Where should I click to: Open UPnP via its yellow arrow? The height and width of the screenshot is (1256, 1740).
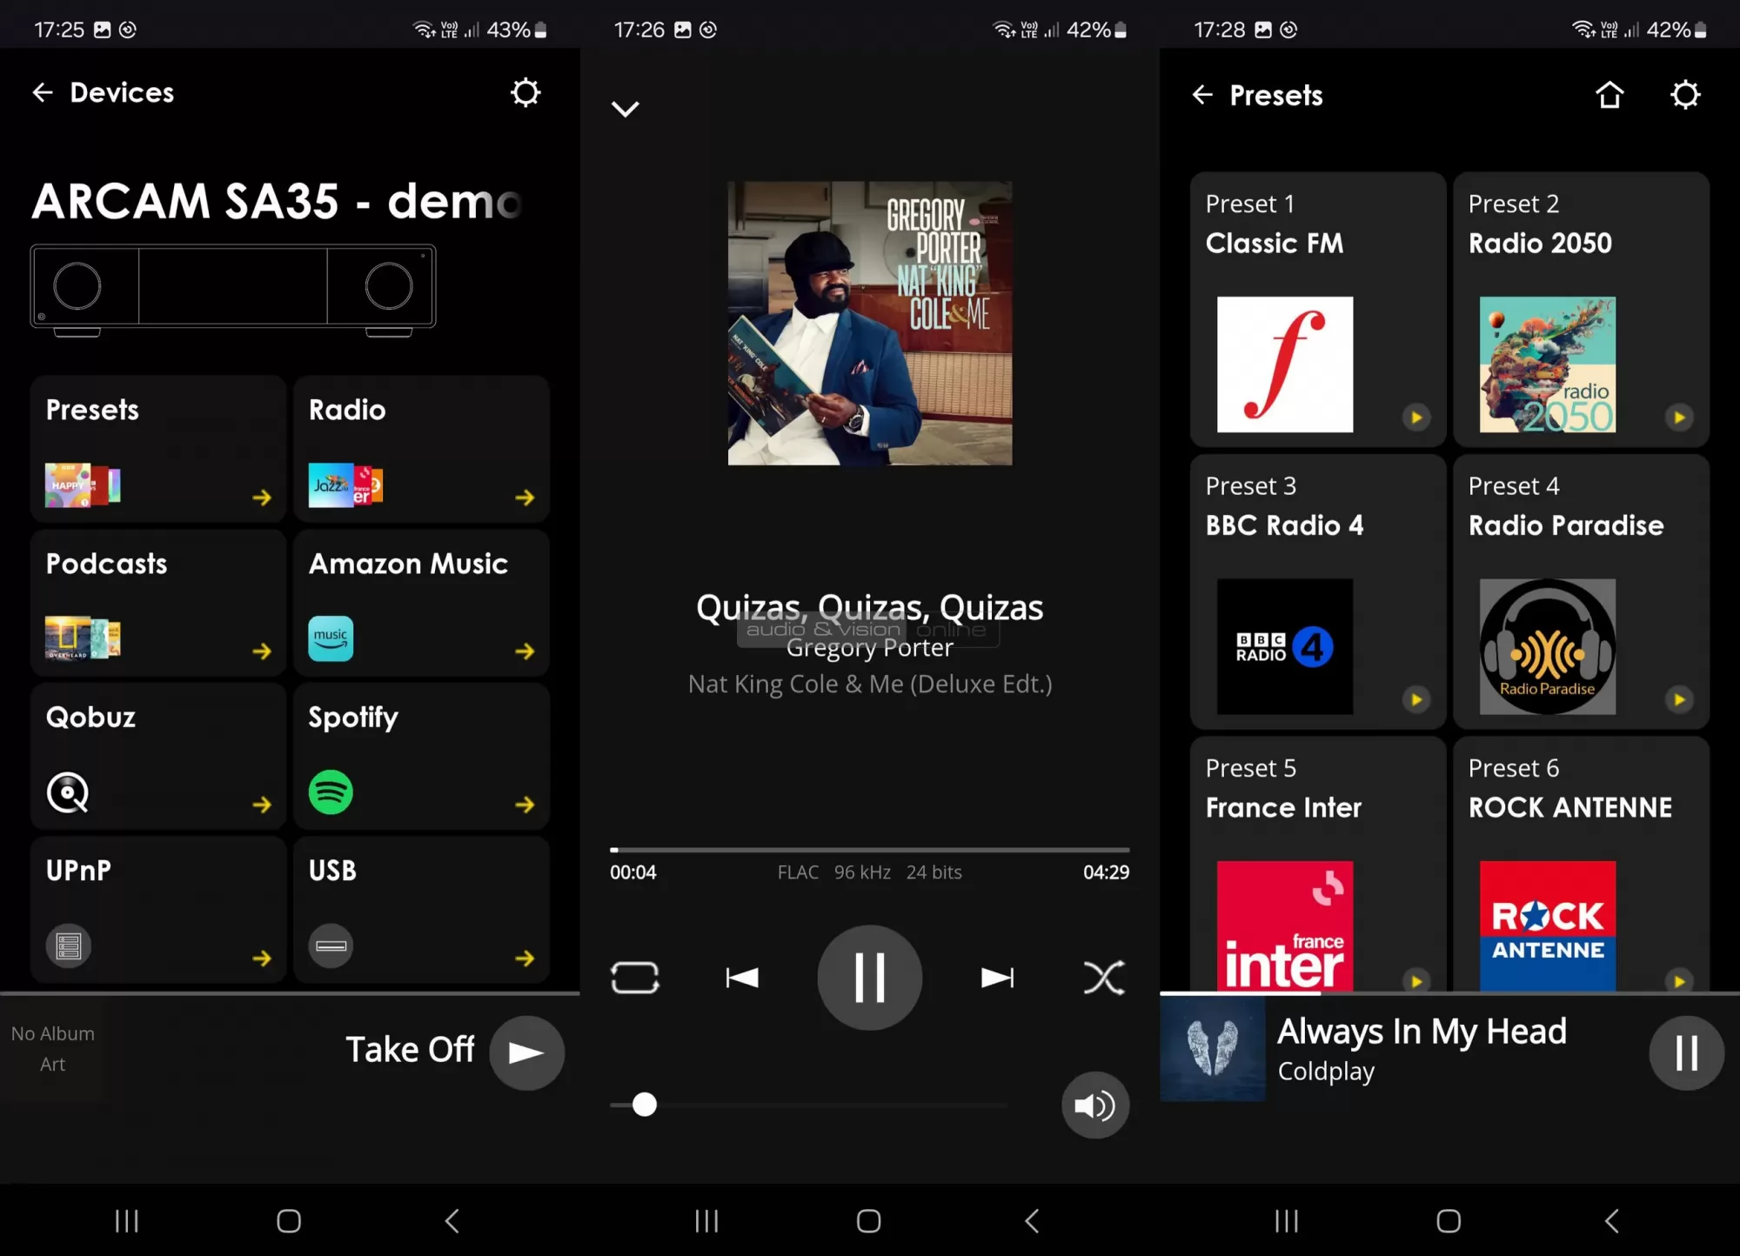[262, 958]
